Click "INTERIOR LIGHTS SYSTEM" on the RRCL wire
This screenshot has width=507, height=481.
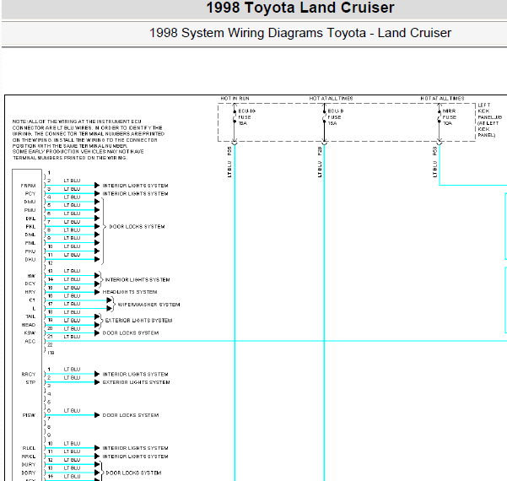tap(135, 457)
